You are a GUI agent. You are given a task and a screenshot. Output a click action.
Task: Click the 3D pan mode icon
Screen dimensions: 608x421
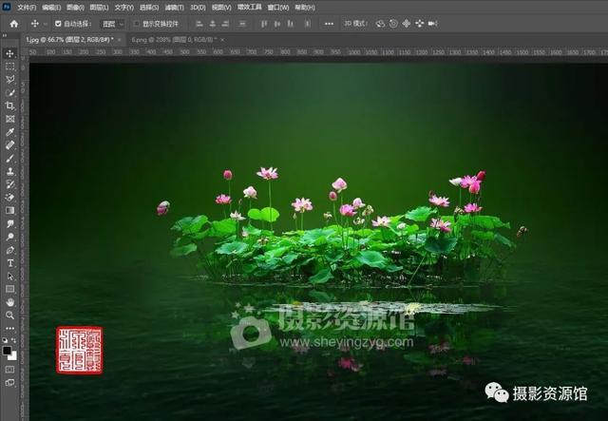[407, 24]
